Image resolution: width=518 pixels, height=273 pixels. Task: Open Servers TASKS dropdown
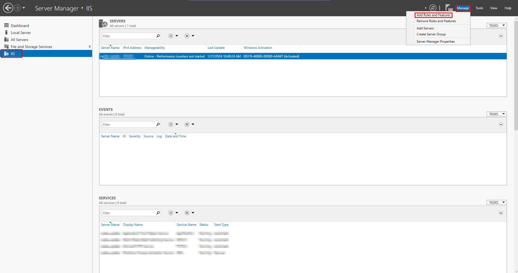(x=497, y=25)
